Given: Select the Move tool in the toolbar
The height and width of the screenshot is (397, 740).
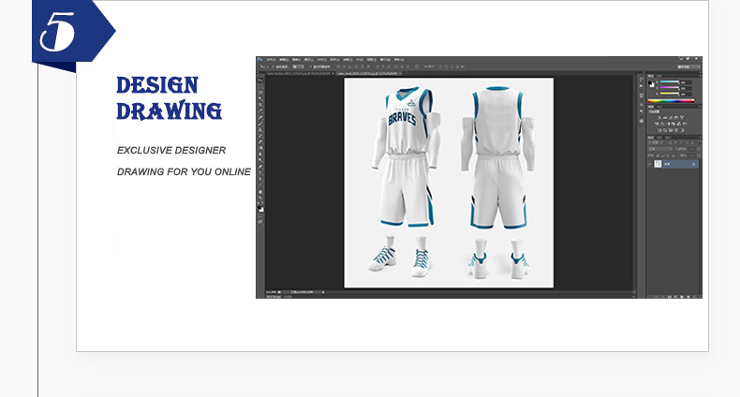Looking at the screenshot, I should coord(260,81).
